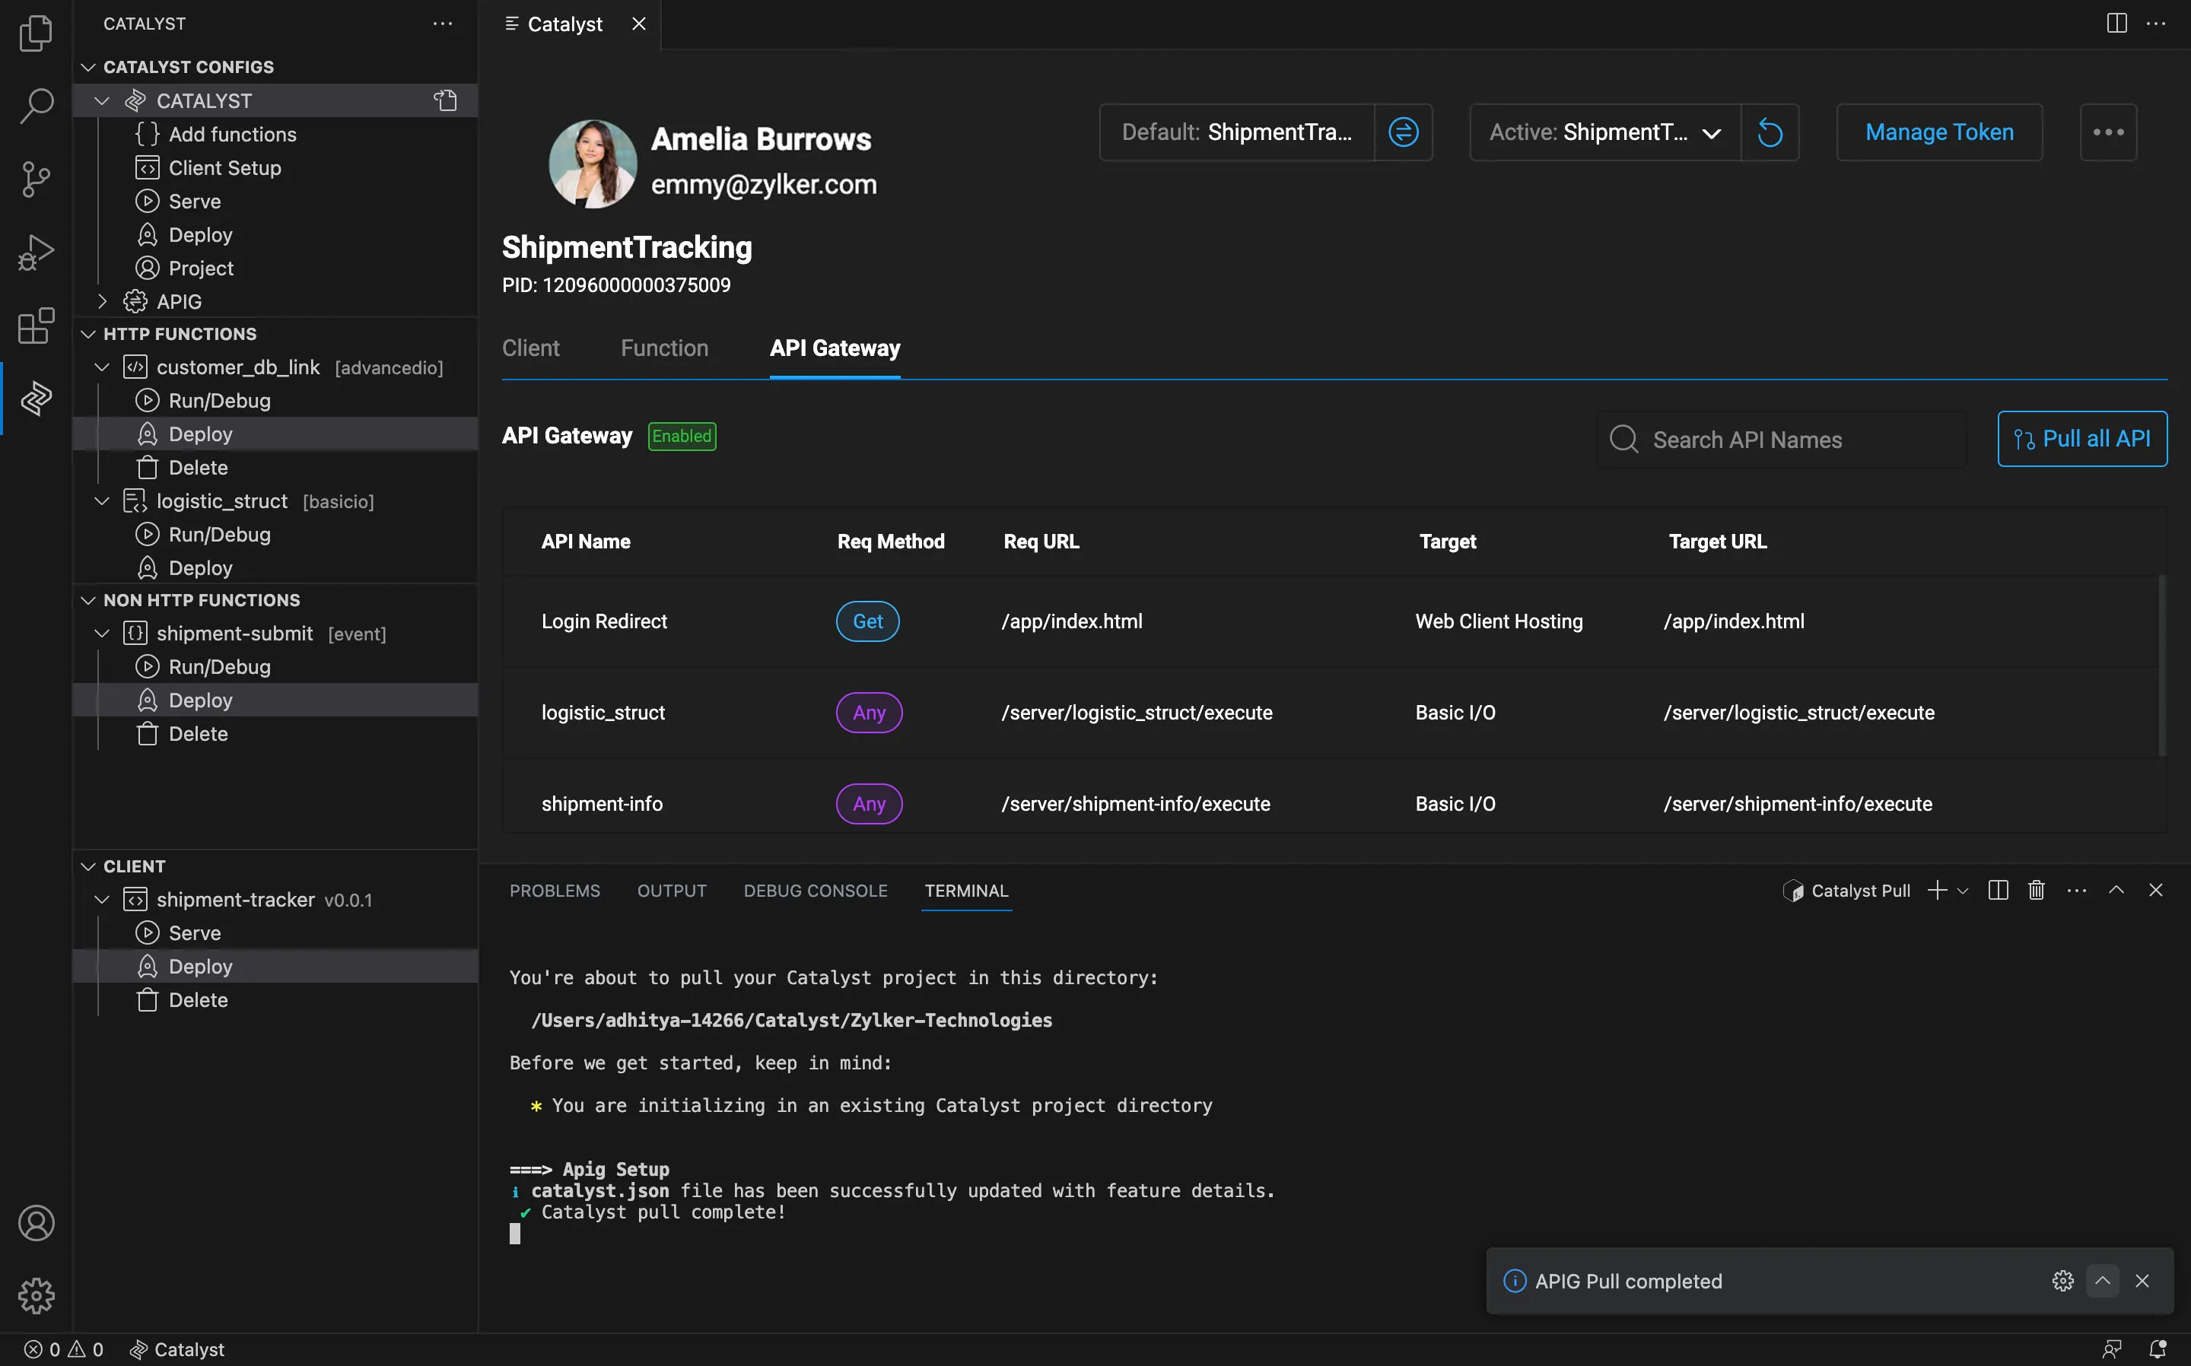Click the feedback icon in status bar
The width and height of the screenshot is (2191, 1366).
tap(2111, 1349)
